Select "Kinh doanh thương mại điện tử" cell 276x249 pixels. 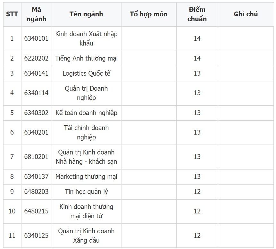point(86,211)
